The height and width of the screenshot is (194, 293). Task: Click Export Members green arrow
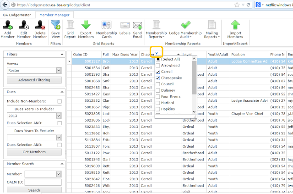86,25
